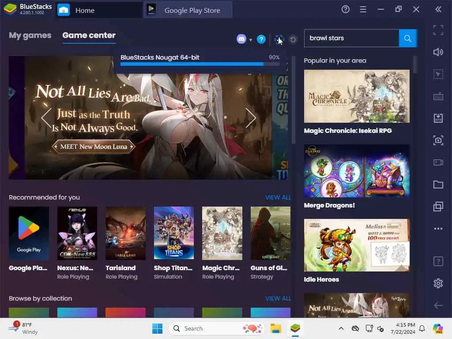Click the Popular in your area scrollbar
This screenshot has height=339, width=452.
pyautogui.click(x=415, y=64)
